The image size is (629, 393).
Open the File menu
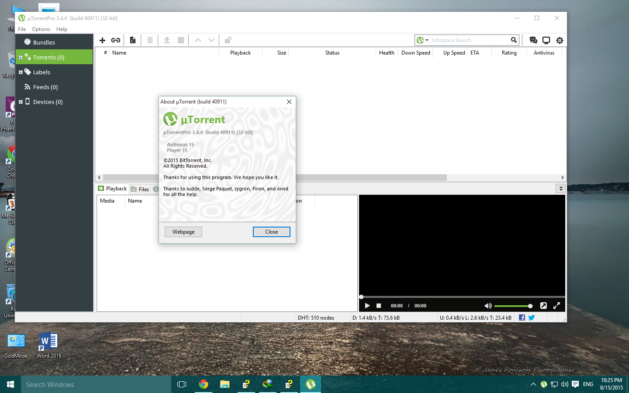[22, 29]
